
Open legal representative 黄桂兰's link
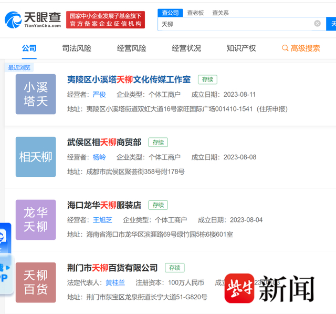coord(115,282)
